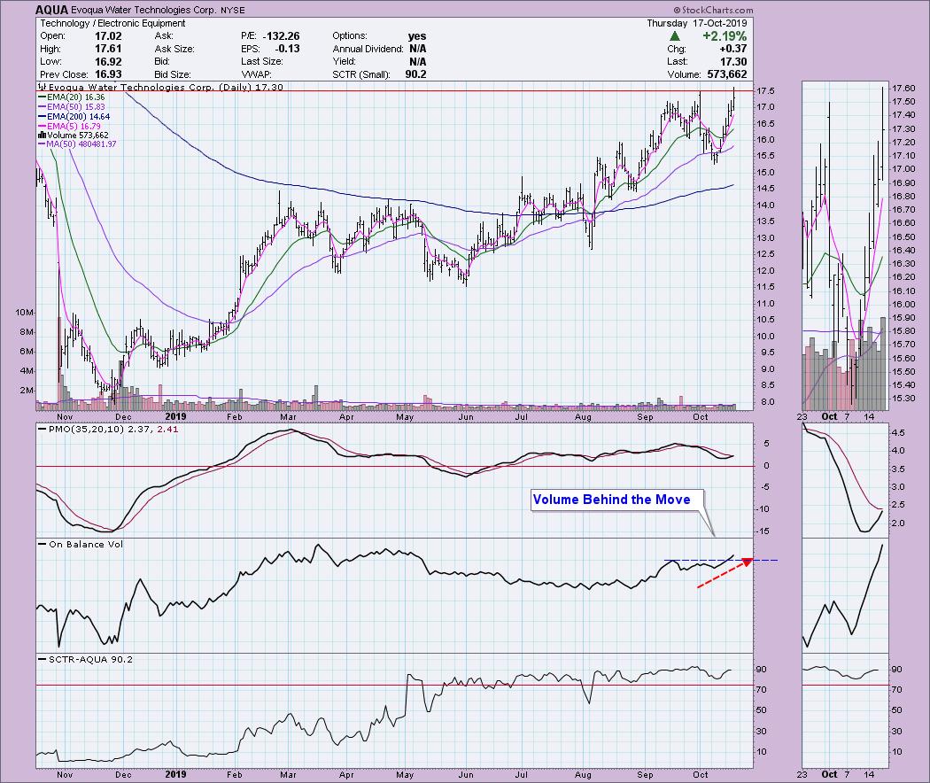Click the Last Size label
Image resolution: width=930 pixels, height=783 pixels.
pyautogui.click(x=262, y=62)
